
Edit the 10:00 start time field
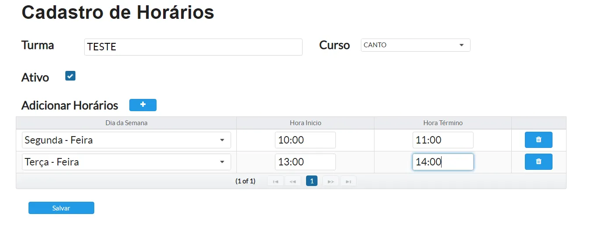click(305, 140)
